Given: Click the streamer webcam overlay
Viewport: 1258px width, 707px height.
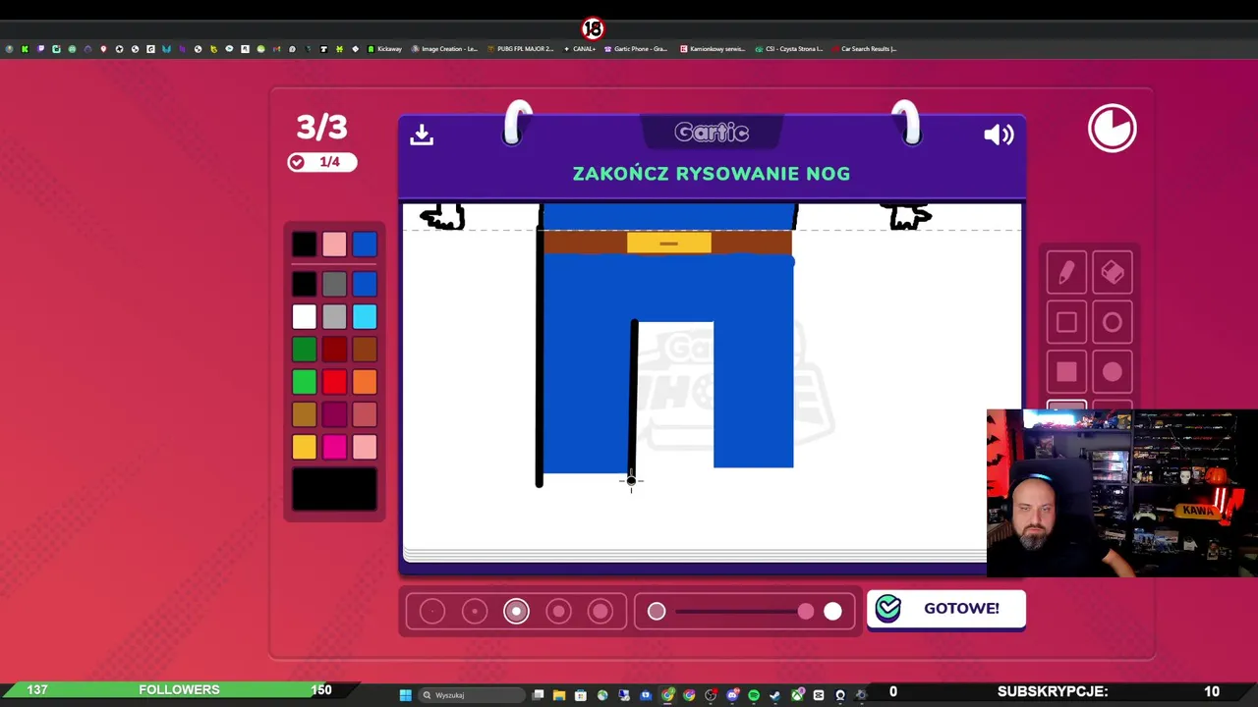Looking at the screenshot, I should pyautogui.click(x=1122, y=493).
